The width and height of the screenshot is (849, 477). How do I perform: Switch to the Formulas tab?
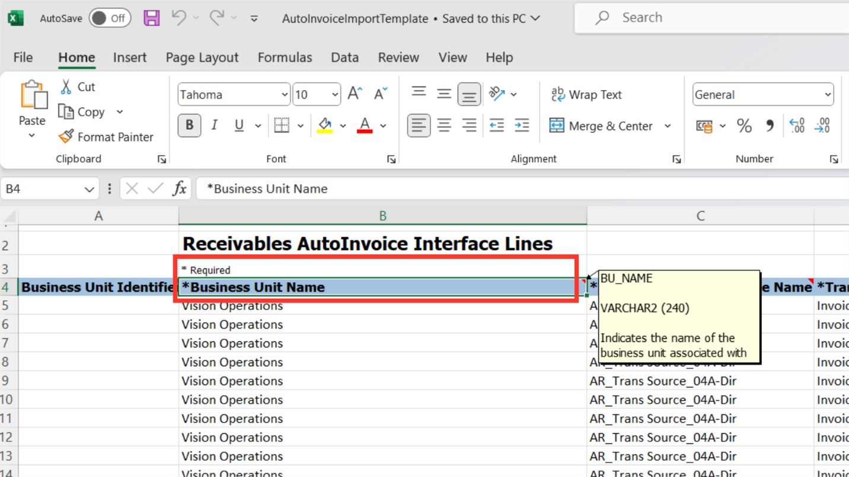coord(285,57)
